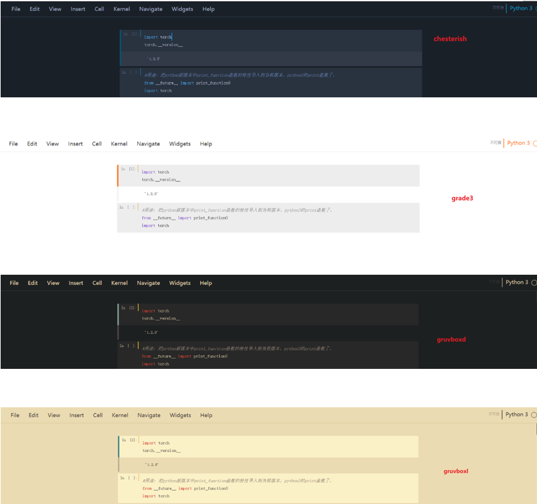Click 'import torch' cell in dark-blue notebook

[271, 41]
